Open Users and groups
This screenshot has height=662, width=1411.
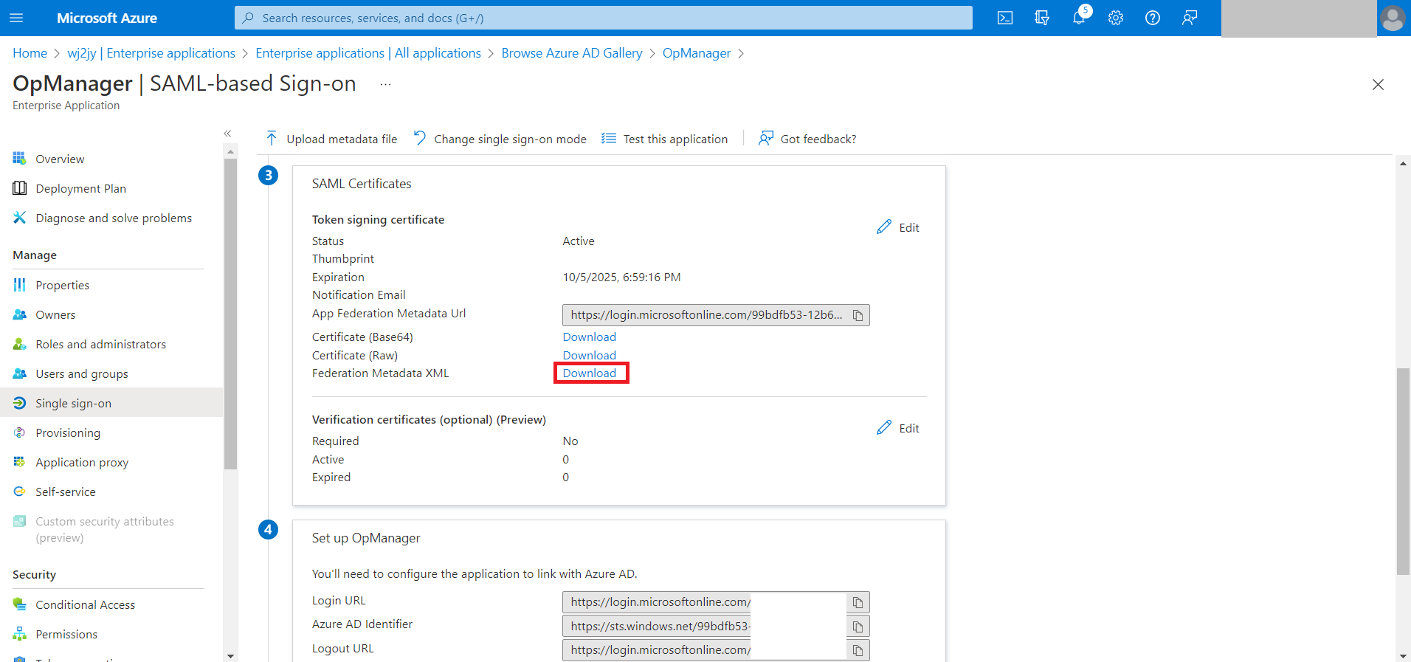[81, 373]
